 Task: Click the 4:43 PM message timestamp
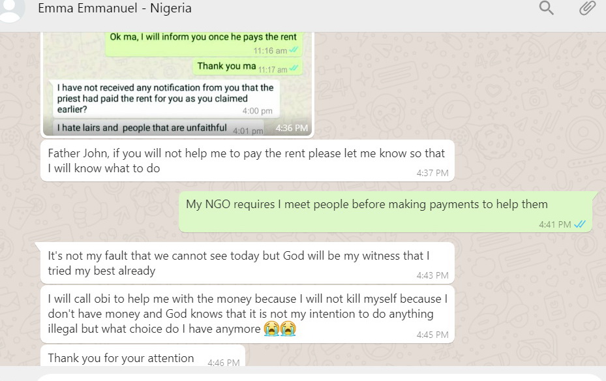(x=432, y=275)
